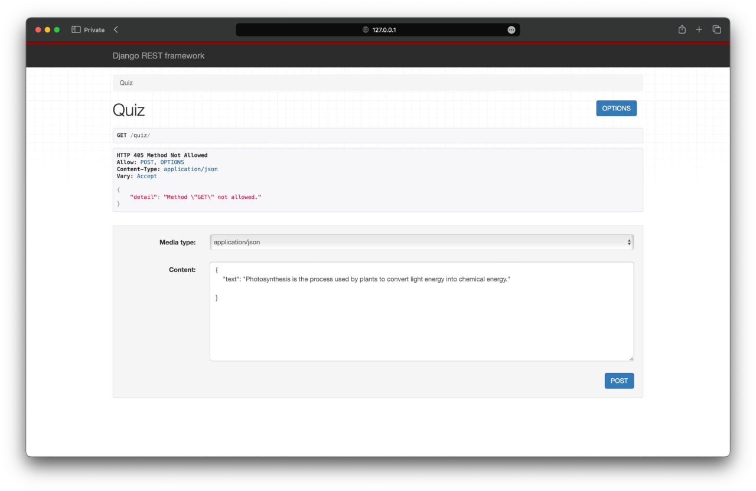
Task: Submit with the POST button
Action: (619, 381)
